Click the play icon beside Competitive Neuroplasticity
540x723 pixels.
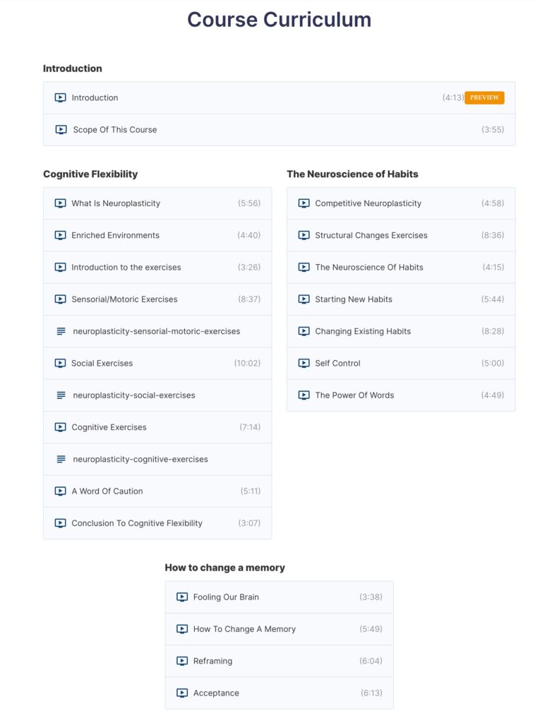coord(304,203)
